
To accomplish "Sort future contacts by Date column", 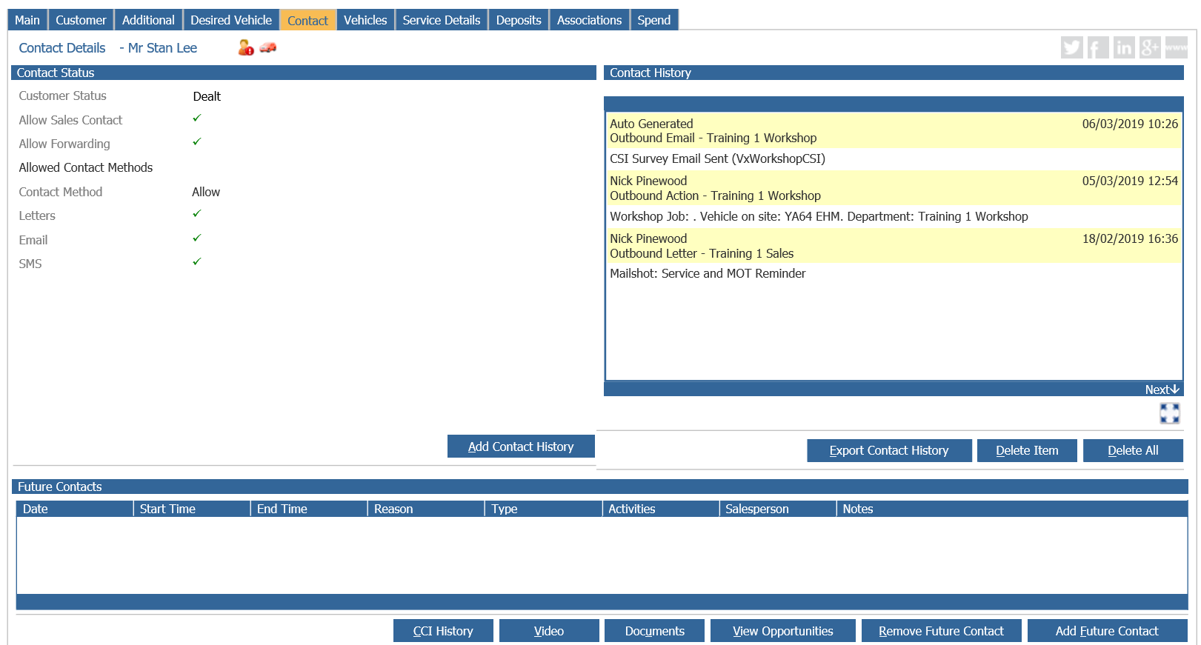I will click(x=75, y=509).
